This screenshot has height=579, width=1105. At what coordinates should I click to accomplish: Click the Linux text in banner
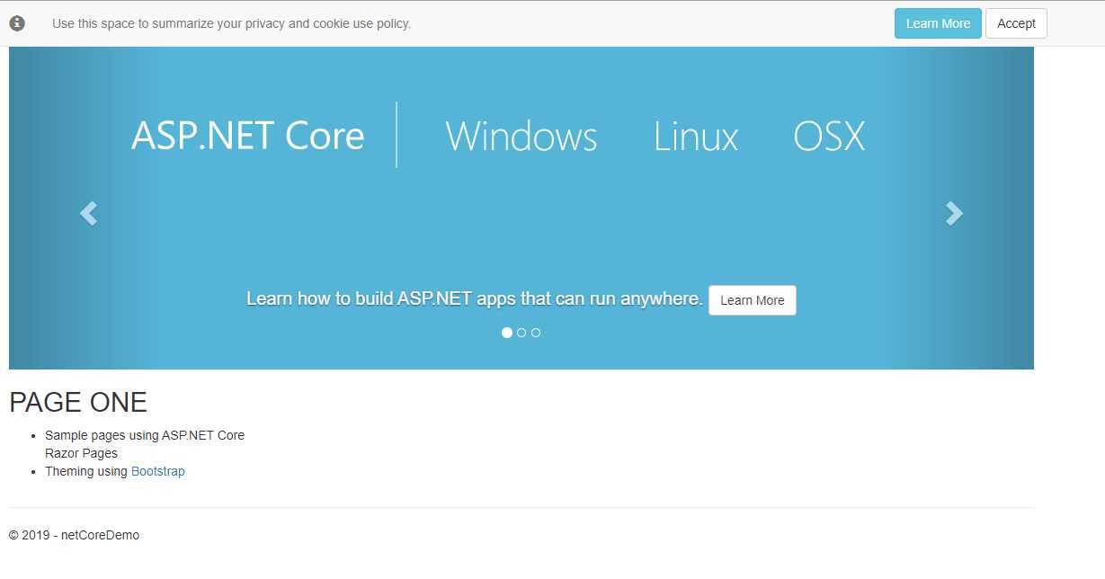696,136
